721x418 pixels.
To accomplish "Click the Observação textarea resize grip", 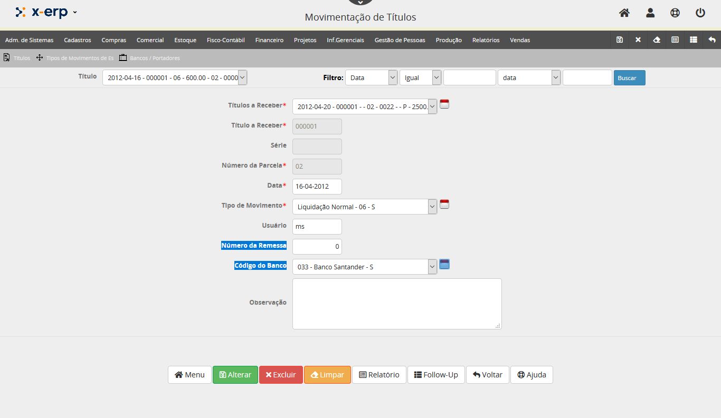I will click(x=498, y=326).
